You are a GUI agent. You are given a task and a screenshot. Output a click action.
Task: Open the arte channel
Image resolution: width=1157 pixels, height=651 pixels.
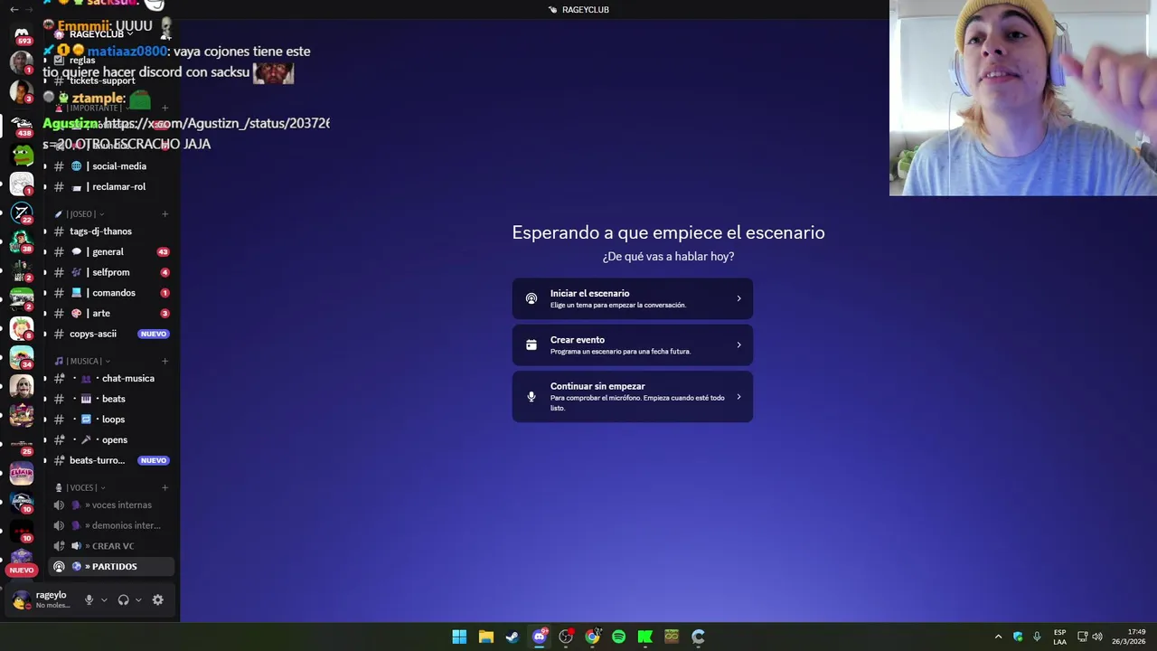pos(111,313)
